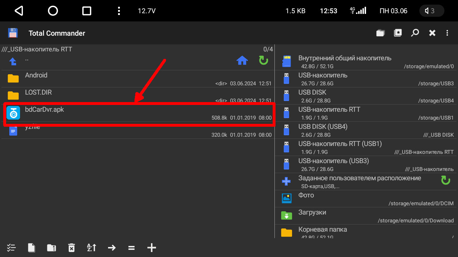Click the left panel path ///_USB-накопитель RTT
Viewport: 458px width, 257px height.
pyautogui.click(x=37, y=49)
